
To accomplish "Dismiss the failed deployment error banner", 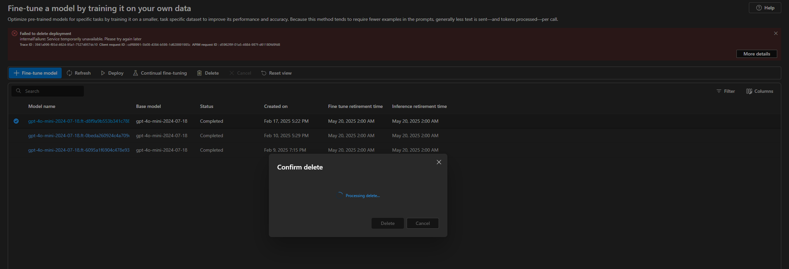I will tap(776, 33).
